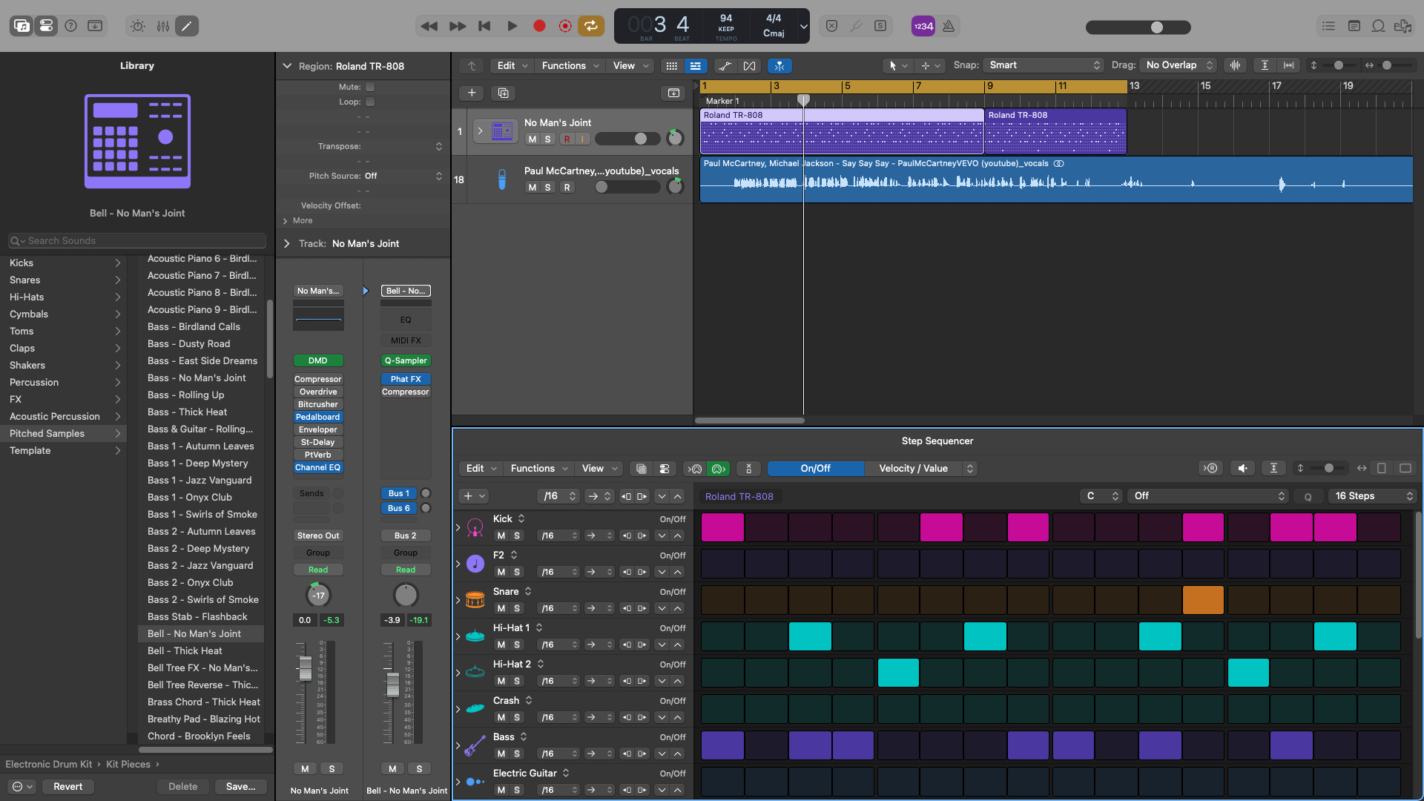Click the red Record button
The image size is (1424, 801).
coord(539,26)
